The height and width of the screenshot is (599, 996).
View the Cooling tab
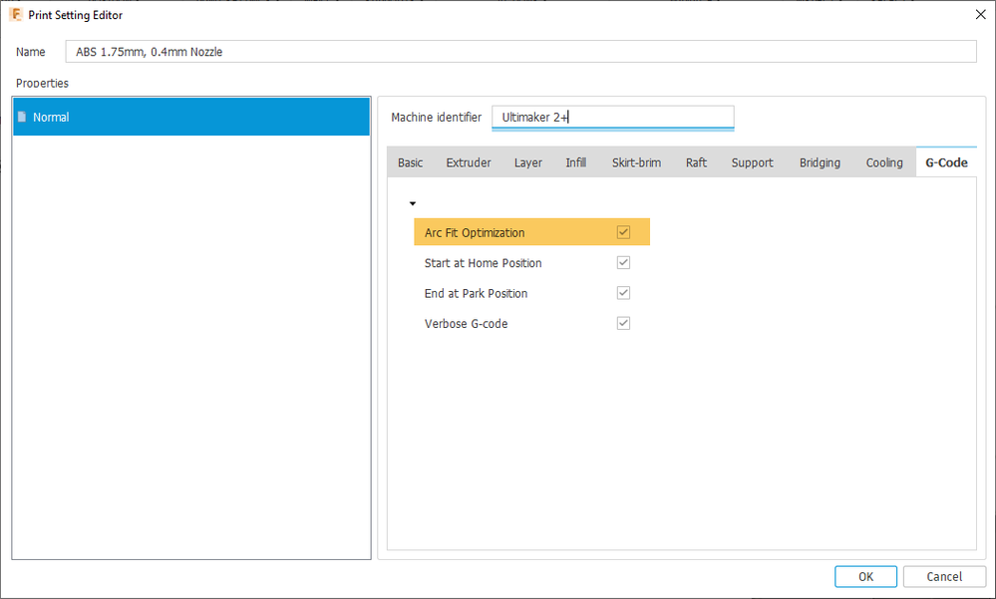[884, 162]
